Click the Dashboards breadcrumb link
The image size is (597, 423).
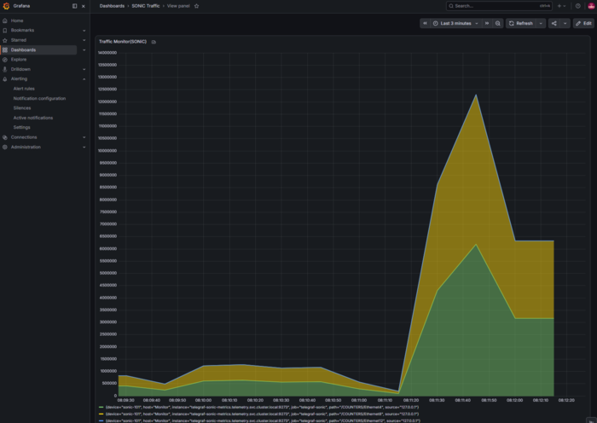(x=112, y=6)
